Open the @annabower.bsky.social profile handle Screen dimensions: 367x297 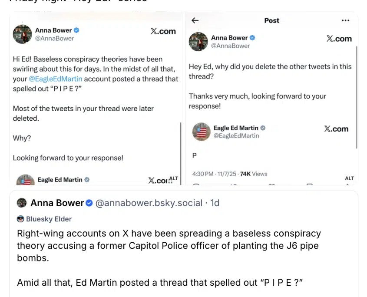149,203
